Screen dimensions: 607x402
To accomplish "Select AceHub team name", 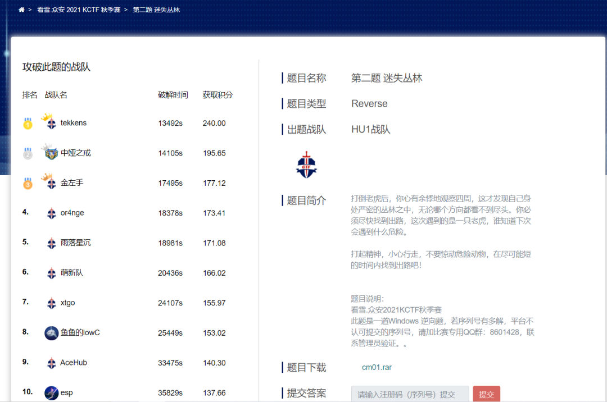I will (74, 363).
